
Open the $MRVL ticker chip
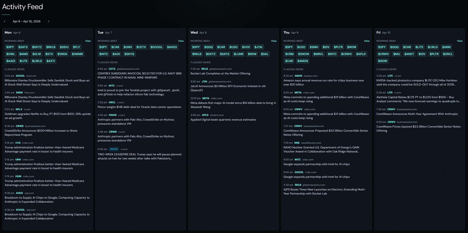coord(319,54)
